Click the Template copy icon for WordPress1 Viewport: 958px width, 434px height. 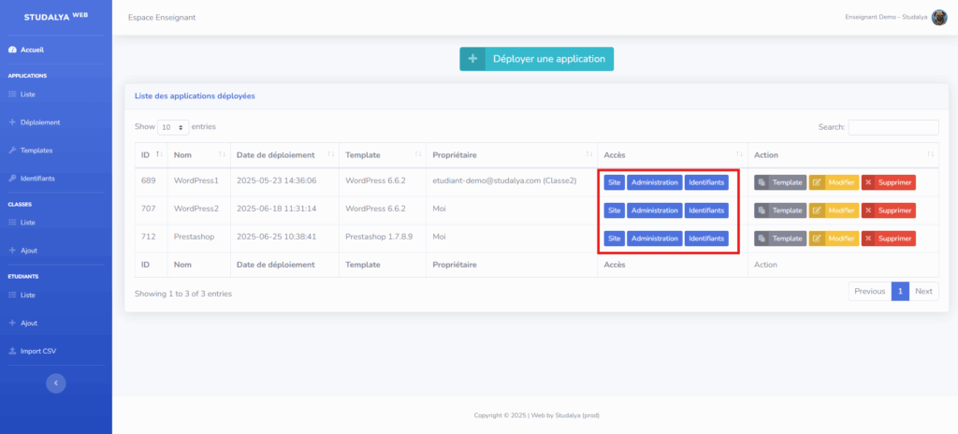[x=762, y=182]
